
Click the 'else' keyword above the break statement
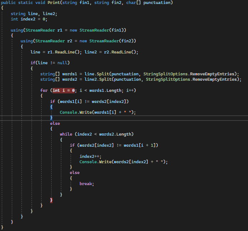click(x=75, y=173)
